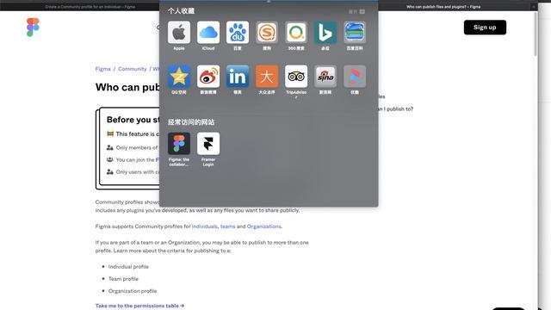
Task: Open the Baidu Baike favorite
Action: 355,33
